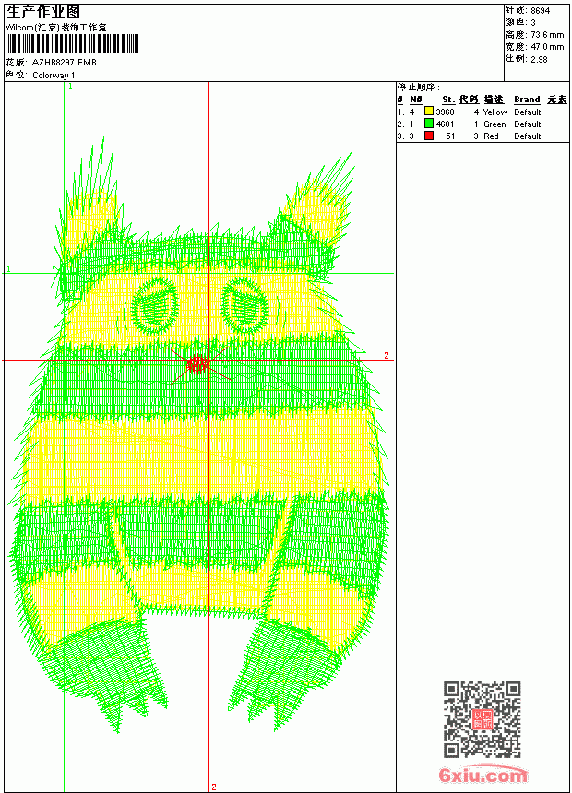This screenshot has width=572, height=793.
Task: Click the stitch count 51 in red row
Action: pyautogui.click(x=450, y=136)
